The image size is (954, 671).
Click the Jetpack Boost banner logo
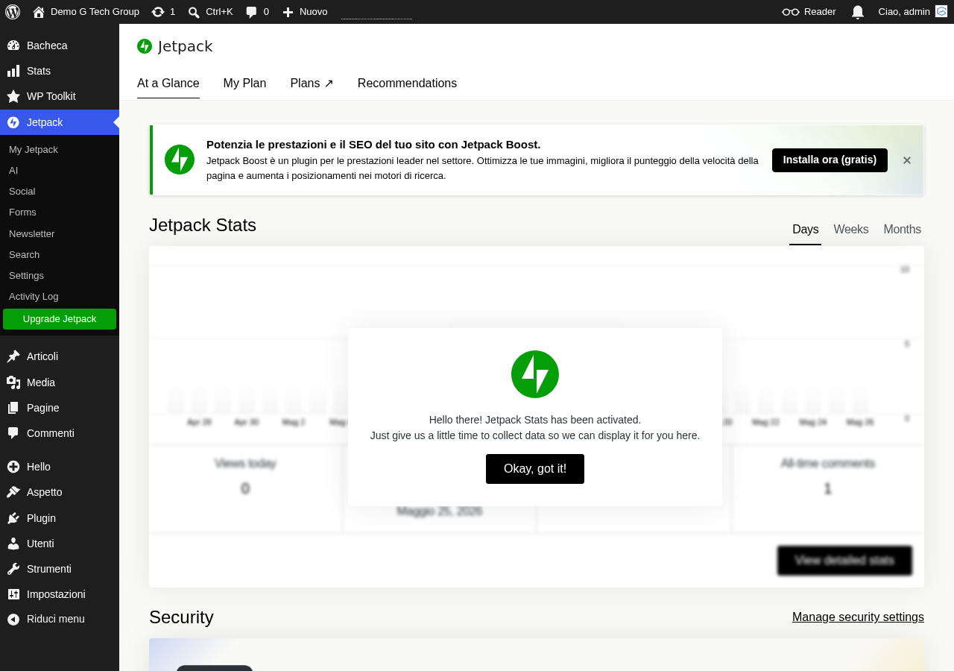click(x=180, y=160)
